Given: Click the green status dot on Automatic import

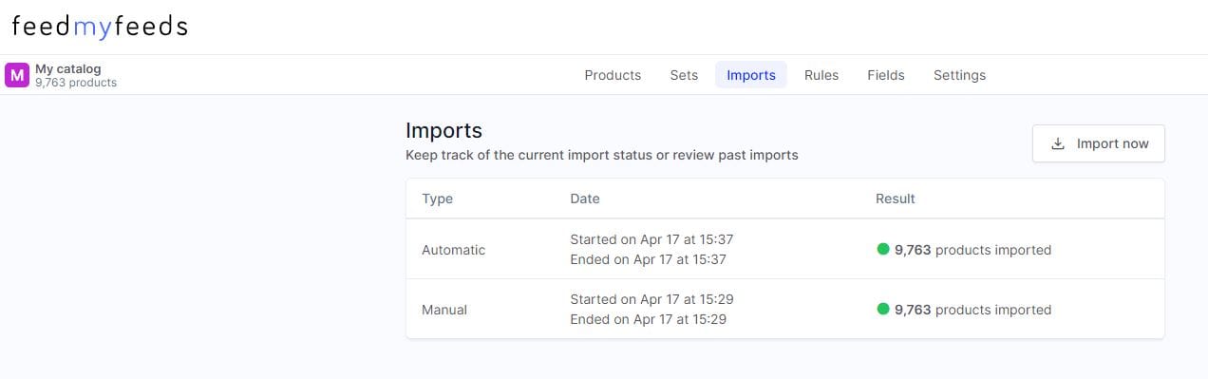Looking at the screenshot, I should (883, 250).
